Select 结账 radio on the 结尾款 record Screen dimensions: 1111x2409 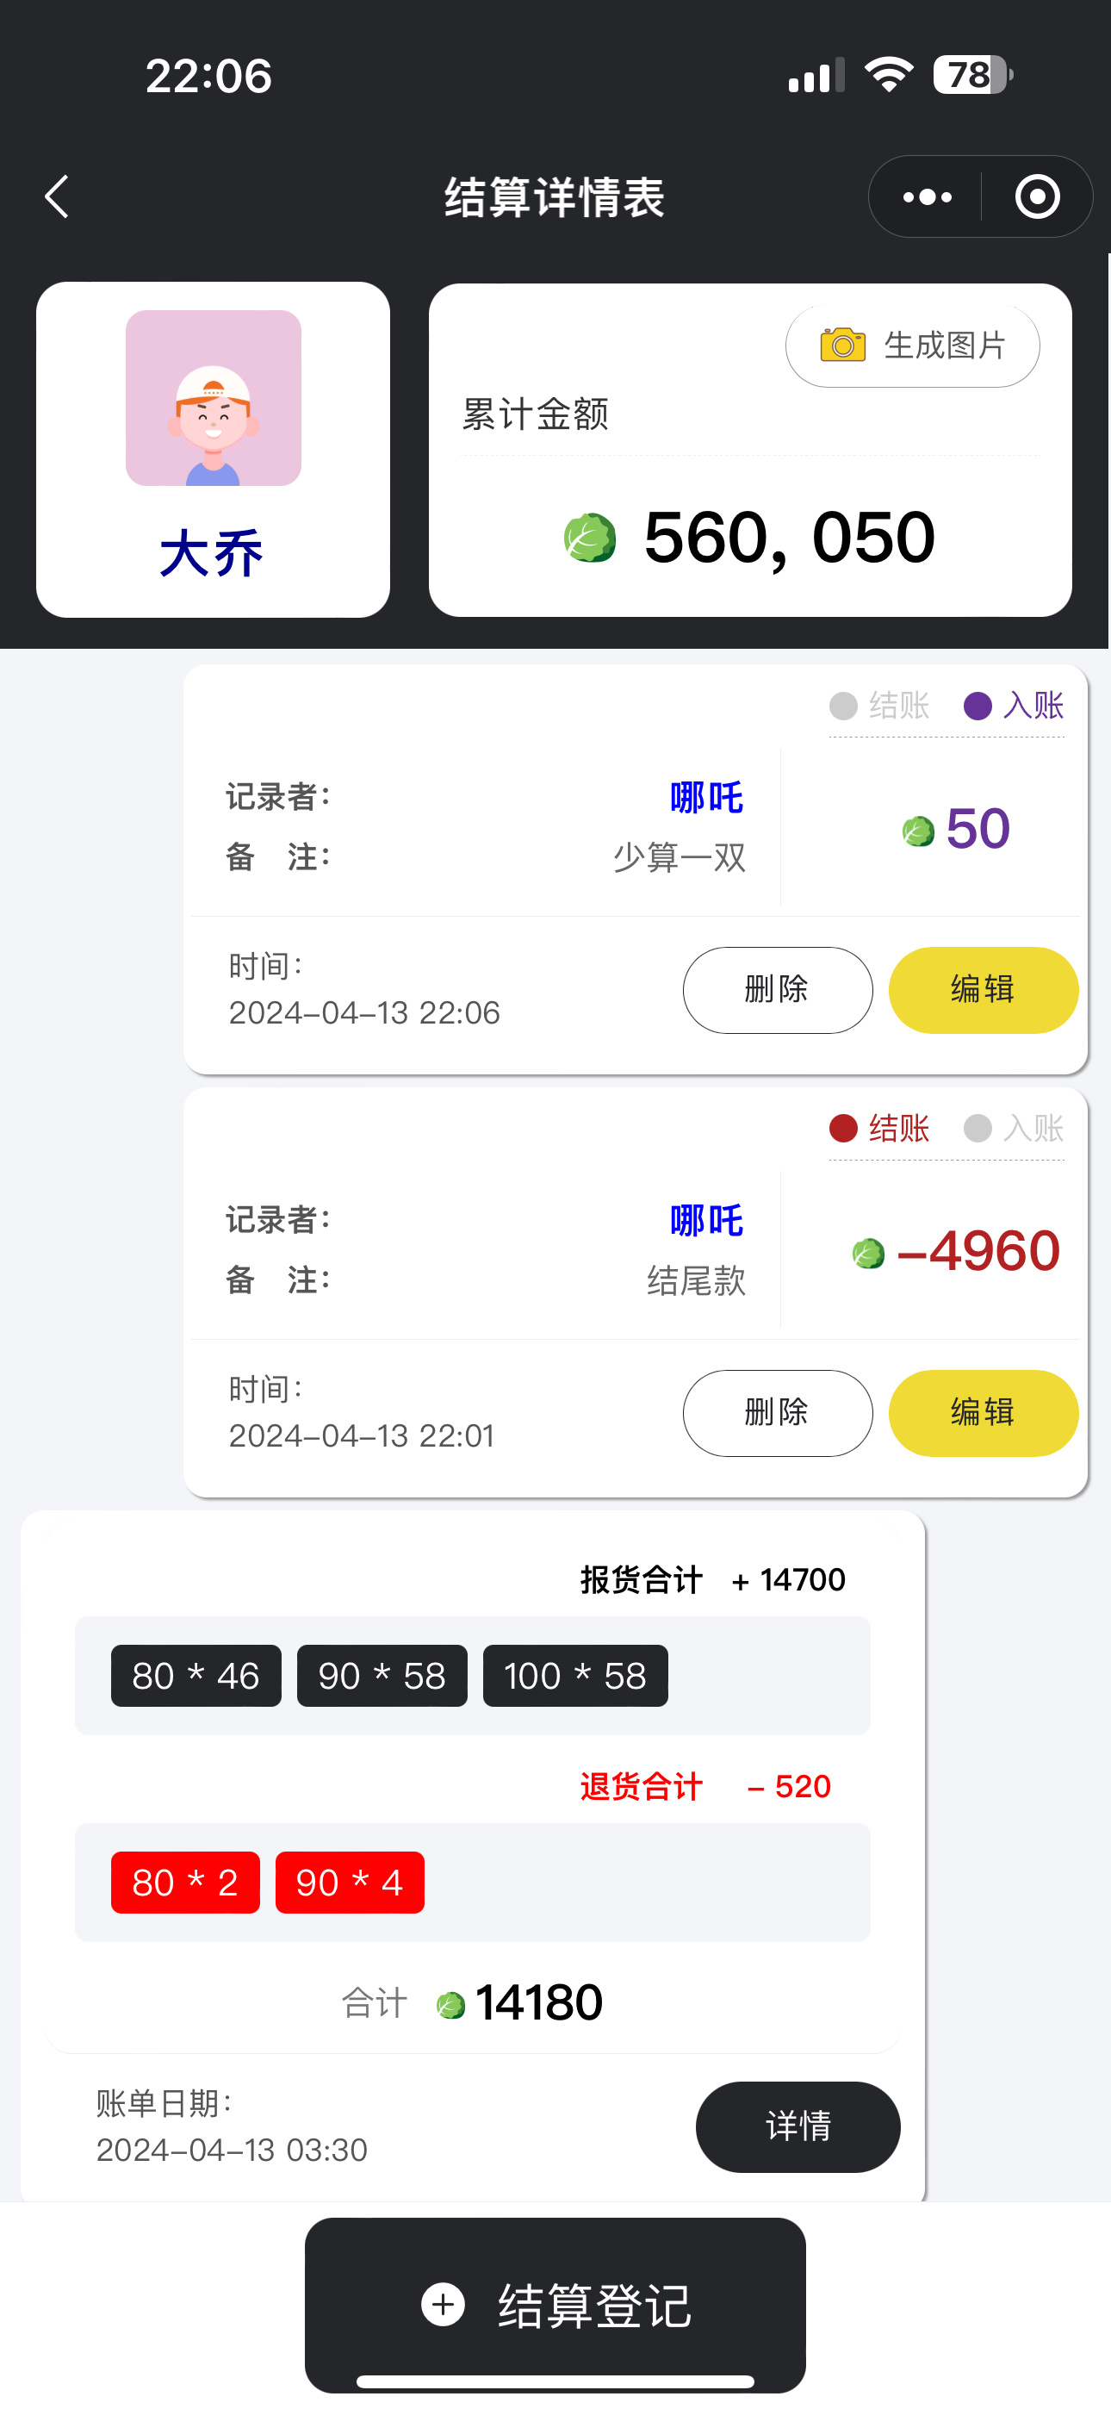pyautogui.click(x=845, y=1129)
